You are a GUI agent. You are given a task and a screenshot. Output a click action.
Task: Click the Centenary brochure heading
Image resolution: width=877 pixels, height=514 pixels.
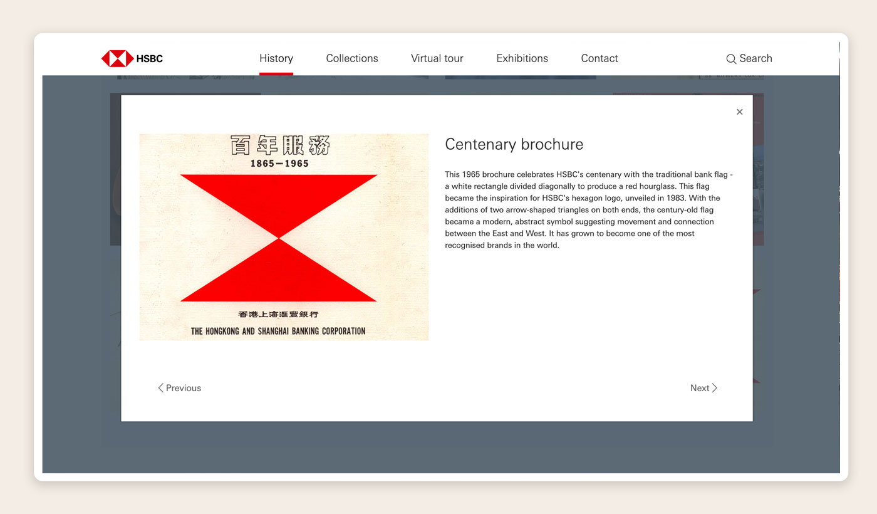(x=514, y=144)
